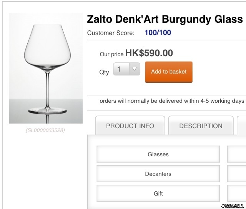Image resolution: width=246 pixels, height=209 pixels.
Task: Click the cut-off button right of Glasses
Action: point(237,154)
